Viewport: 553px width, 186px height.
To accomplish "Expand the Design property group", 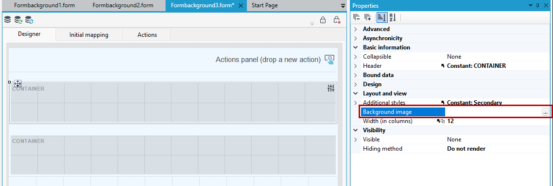I will (356, 84).
